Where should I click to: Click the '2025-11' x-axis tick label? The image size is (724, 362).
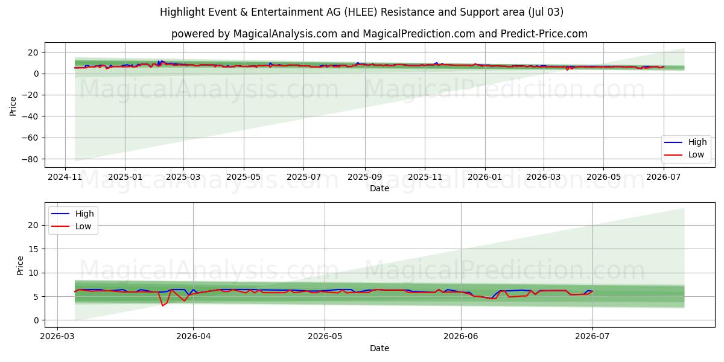[424, 177]
